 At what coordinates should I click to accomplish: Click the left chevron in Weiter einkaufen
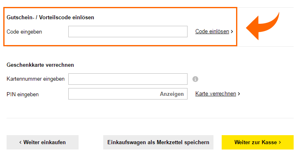21,142
